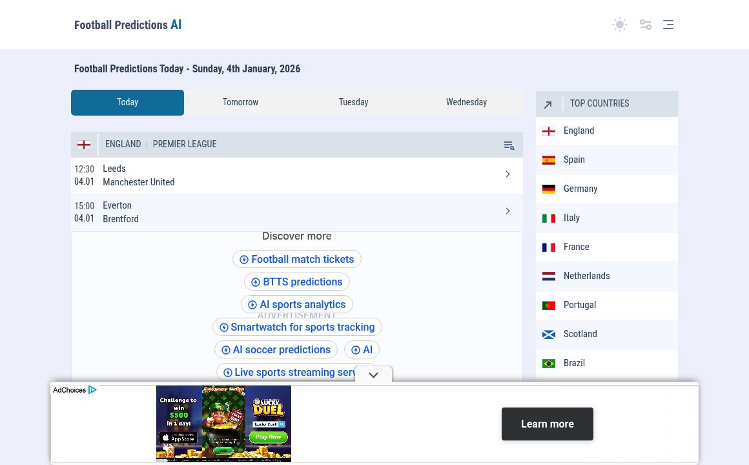Click the Premier League list search icon
Viewport: 749px width, 465px height.
coord(509,145)
